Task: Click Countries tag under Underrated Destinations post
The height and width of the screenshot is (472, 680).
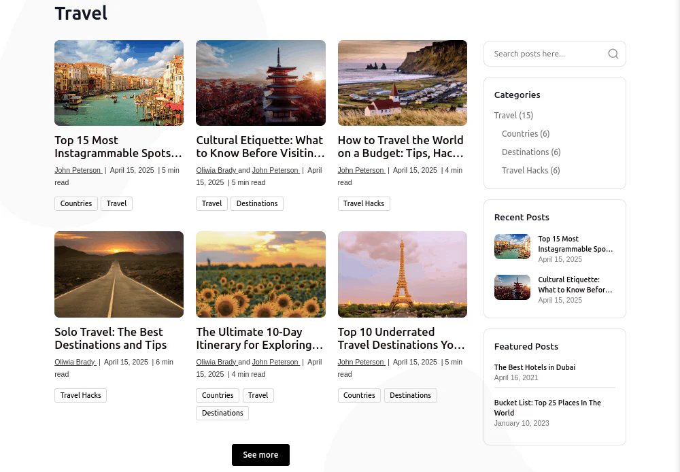Action: (x=359, y=395)
